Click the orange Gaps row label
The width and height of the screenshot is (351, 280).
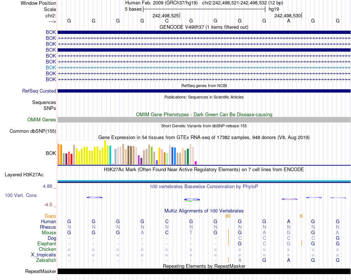(x=50, y=216)
